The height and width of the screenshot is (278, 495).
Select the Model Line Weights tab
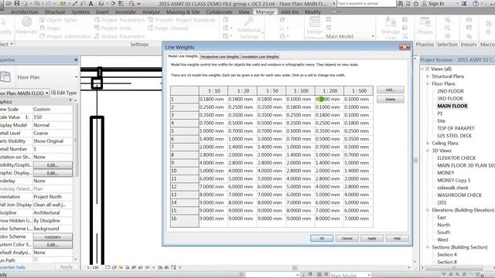183,56
